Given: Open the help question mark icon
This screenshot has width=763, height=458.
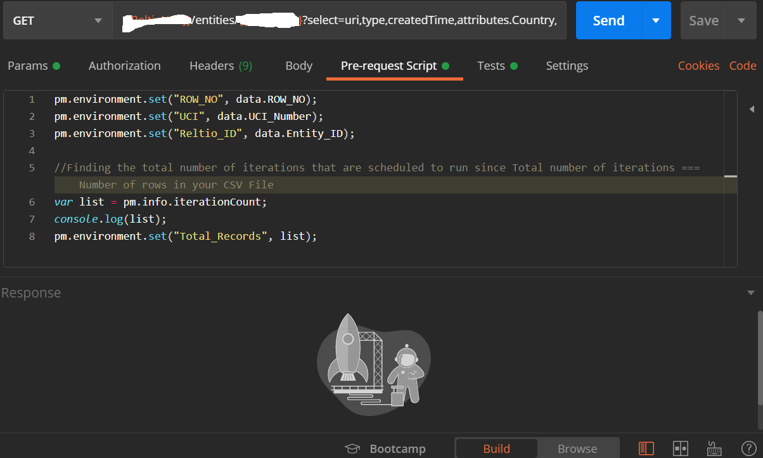Looking at the screenshot, I should click(748, 448).
